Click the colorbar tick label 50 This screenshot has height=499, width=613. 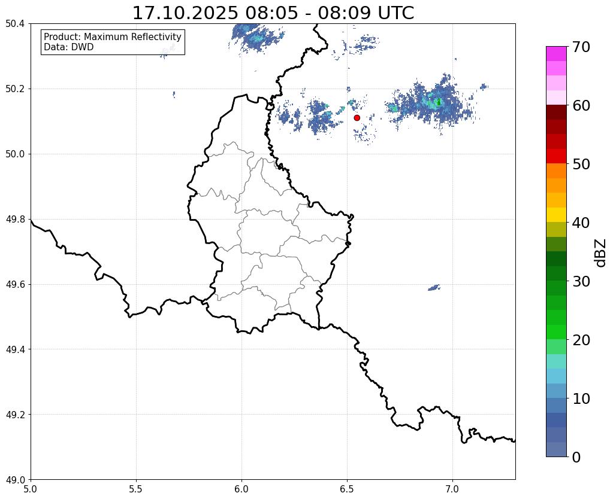581,164
